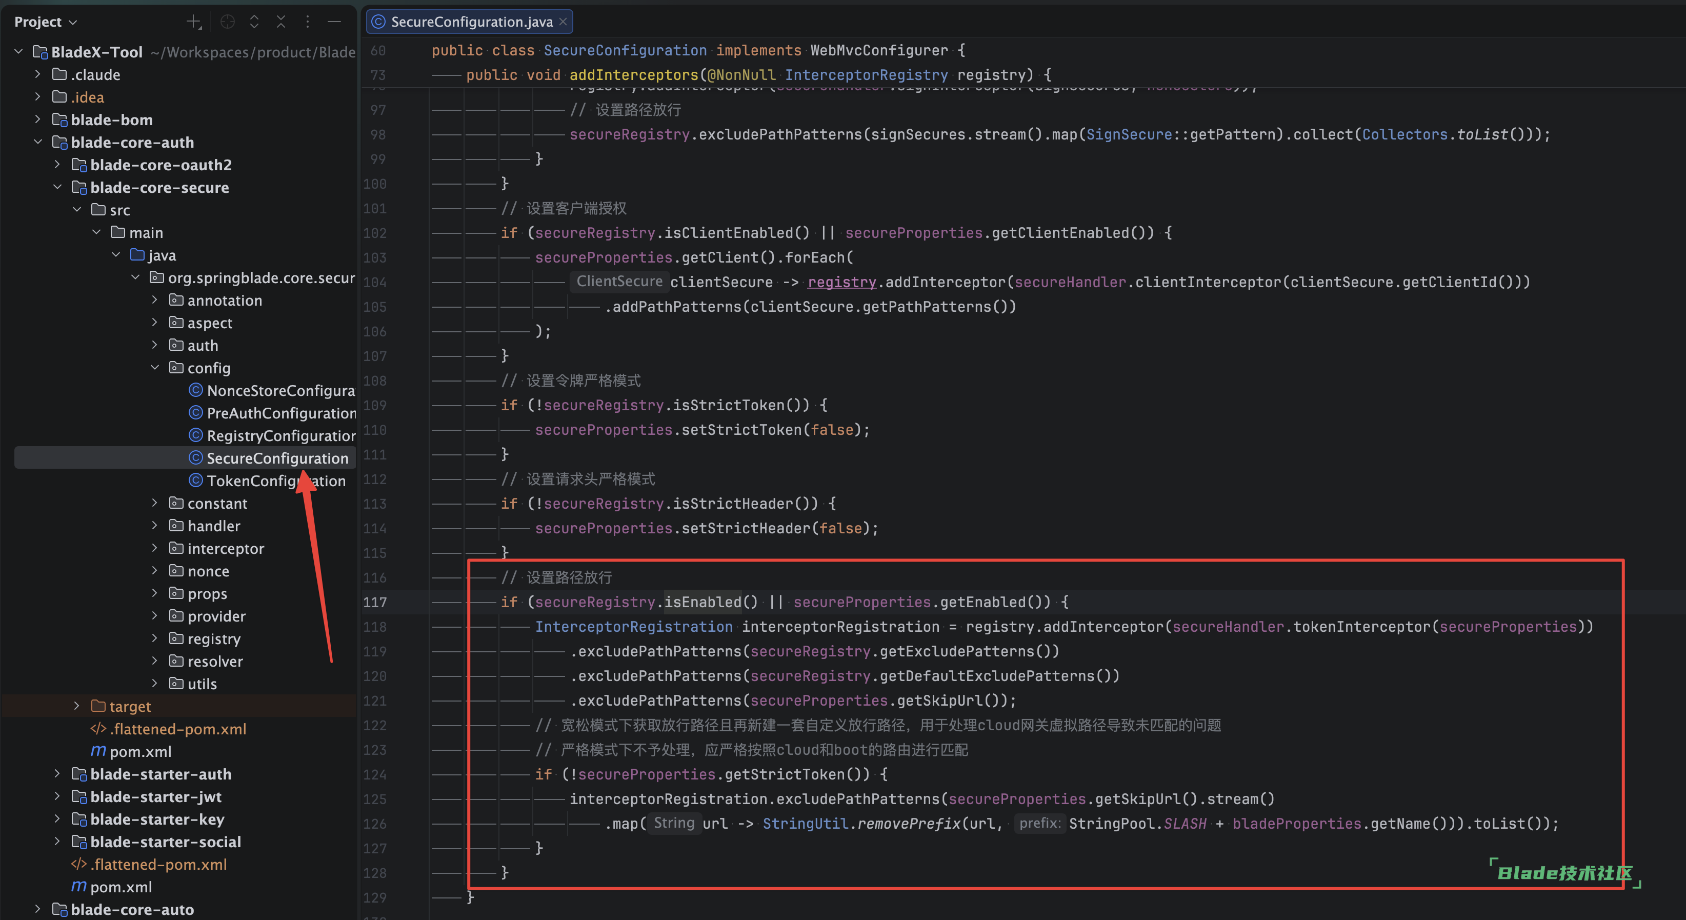Open PreAuthConfiguration in the project tree

(282, 413)
